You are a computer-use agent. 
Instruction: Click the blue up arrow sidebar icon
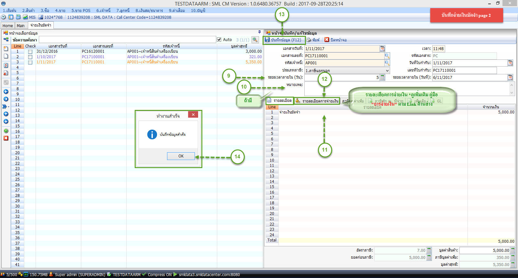(6, 114)
